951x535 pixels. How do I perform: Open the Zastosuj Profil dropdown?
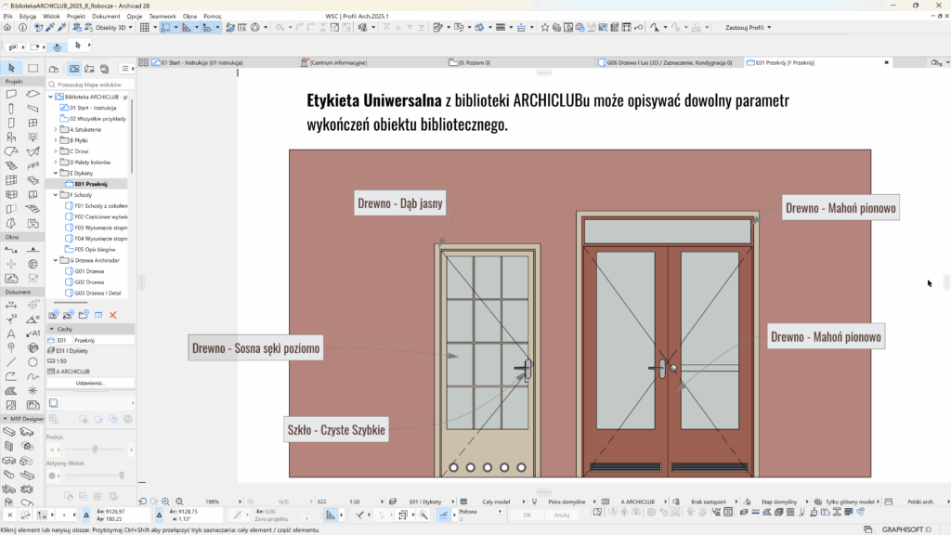click(751, 28)
